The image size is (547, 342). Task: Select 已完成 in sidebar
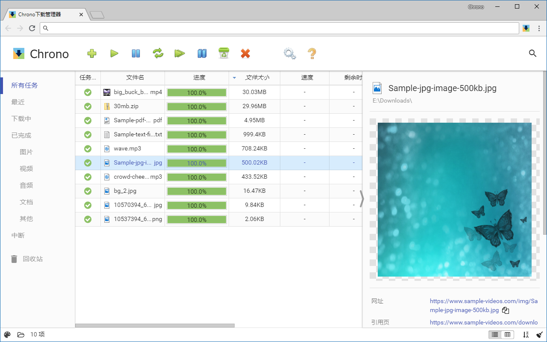tap(21, 136)
